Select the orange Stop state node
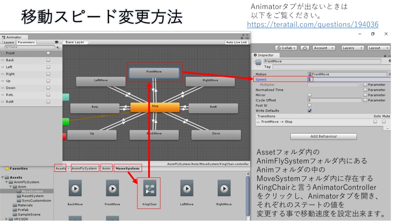 click(x=155, y=108)
